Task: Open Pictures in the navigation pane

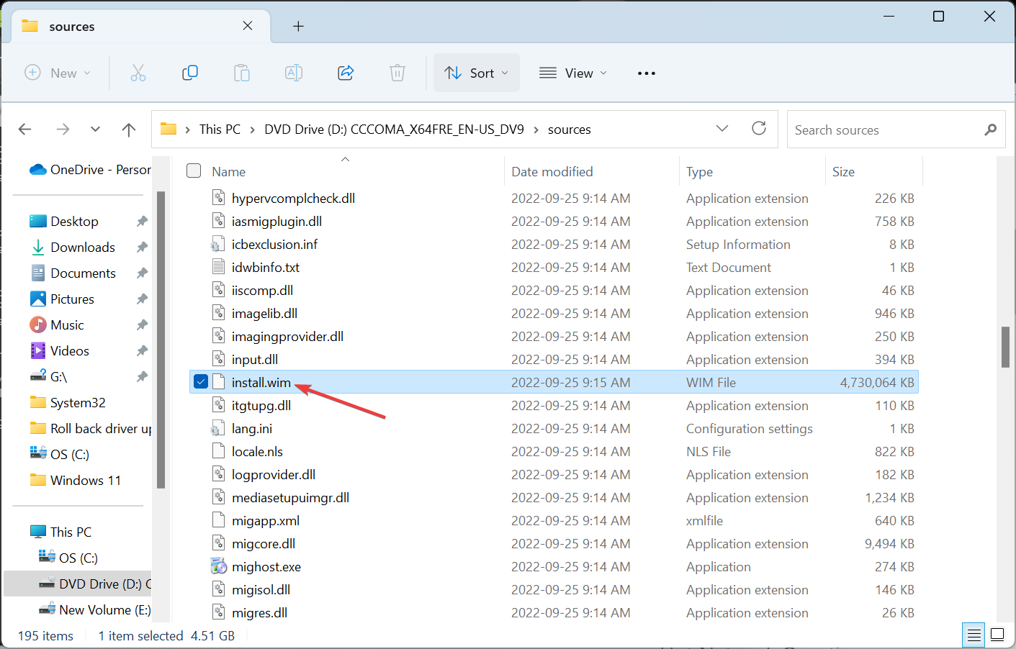Action: point(72,299)
